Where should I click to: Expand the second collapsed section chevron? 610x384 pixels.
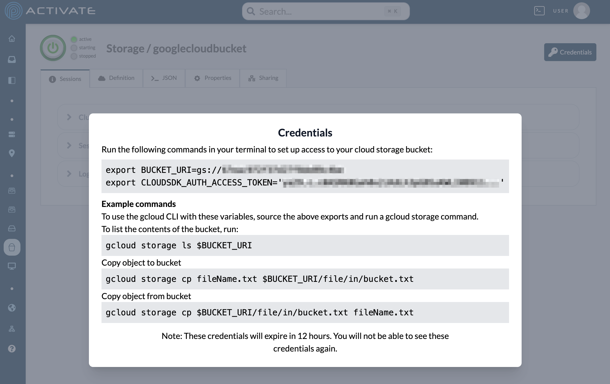click(x=69, y=145)
